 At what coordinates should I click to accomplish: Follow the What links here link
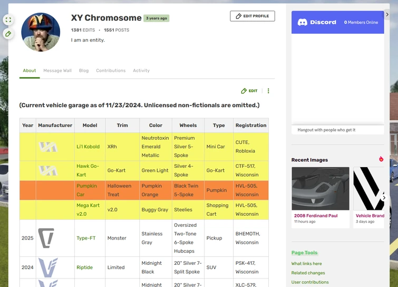(306, 264)
